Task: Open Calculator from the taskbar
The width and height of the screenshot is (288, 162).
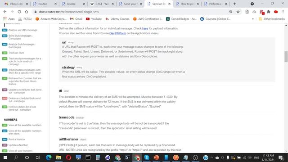Action: [98, 157]
